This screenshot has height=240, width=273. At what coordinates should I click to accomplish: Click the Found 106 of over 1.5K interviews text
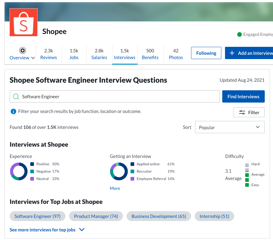tap(44, 127)
